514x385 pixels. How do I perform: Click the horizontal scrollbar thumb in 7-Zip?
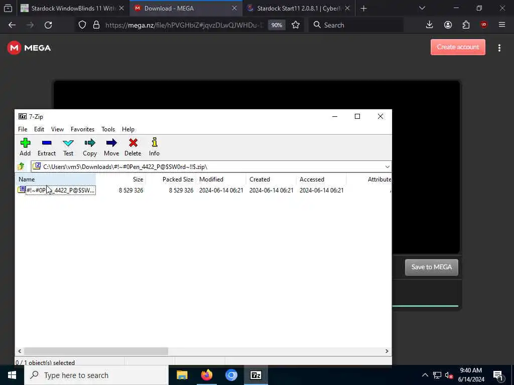point(96,351)
